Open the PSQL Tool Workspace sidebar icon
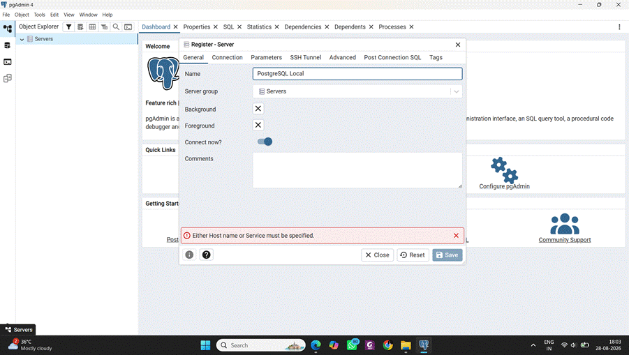Image resolution: width=629 pixels, height=355 pixels. tap(7, 61)
